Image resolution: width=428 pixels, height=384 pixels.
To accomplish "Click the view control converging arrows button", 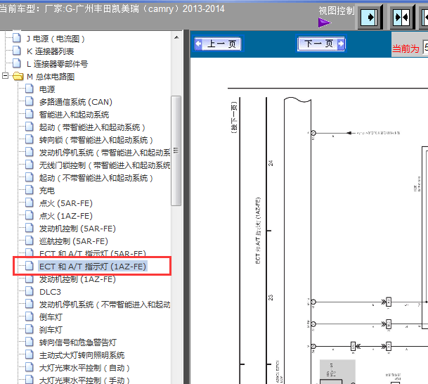I will (x=401, y=18).
